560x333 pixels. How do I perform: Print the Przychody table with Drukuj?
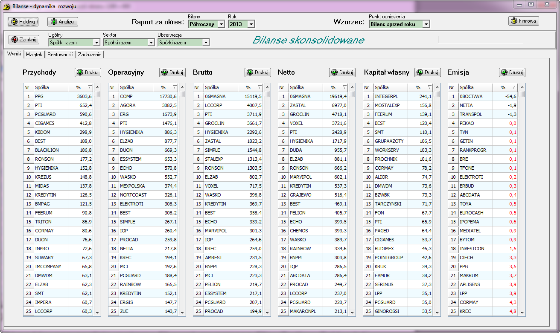pos(88,72)
